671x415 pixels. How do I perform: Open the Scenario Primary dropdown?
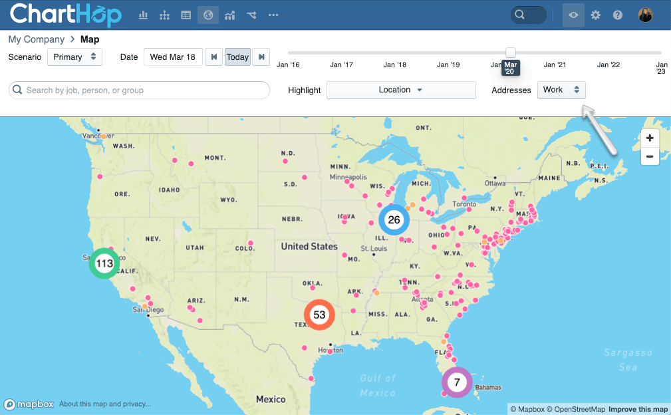[x=74, y=57]
